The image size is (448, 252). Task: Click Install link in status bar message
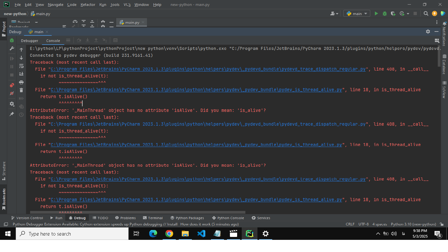coord(172,224)
